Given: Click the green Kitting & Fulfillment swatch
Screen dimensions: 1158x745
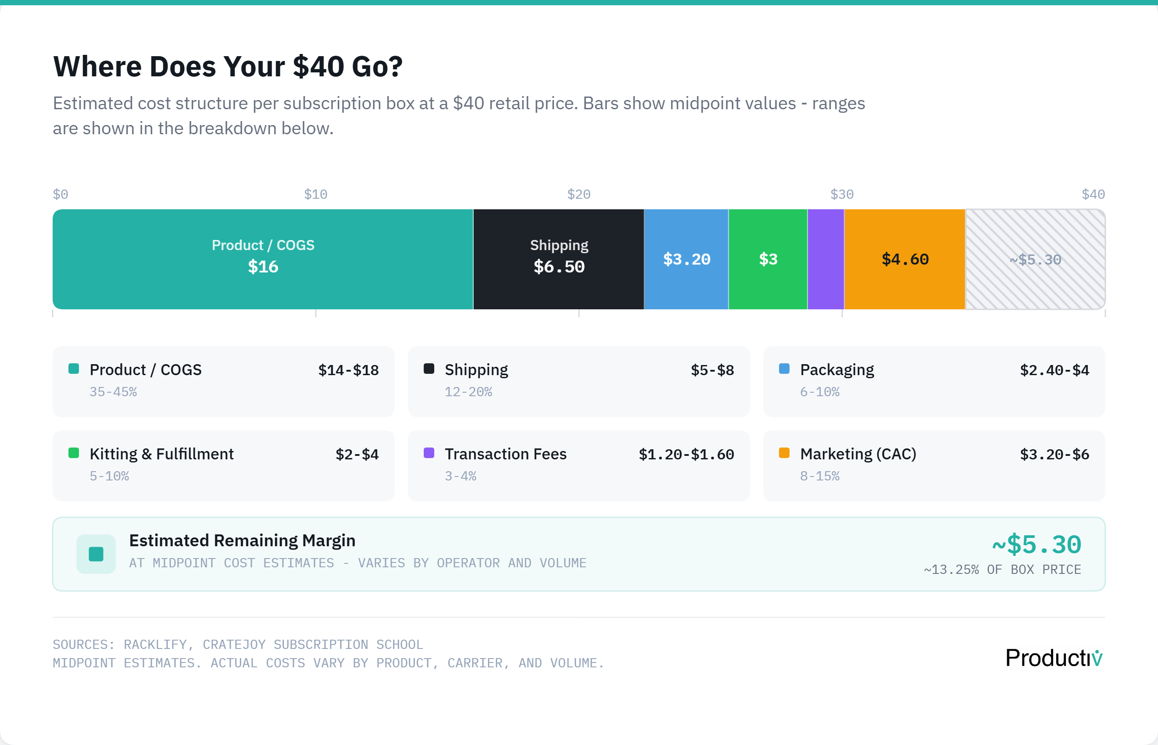Looking at the screenshot, I should [74, 453].
